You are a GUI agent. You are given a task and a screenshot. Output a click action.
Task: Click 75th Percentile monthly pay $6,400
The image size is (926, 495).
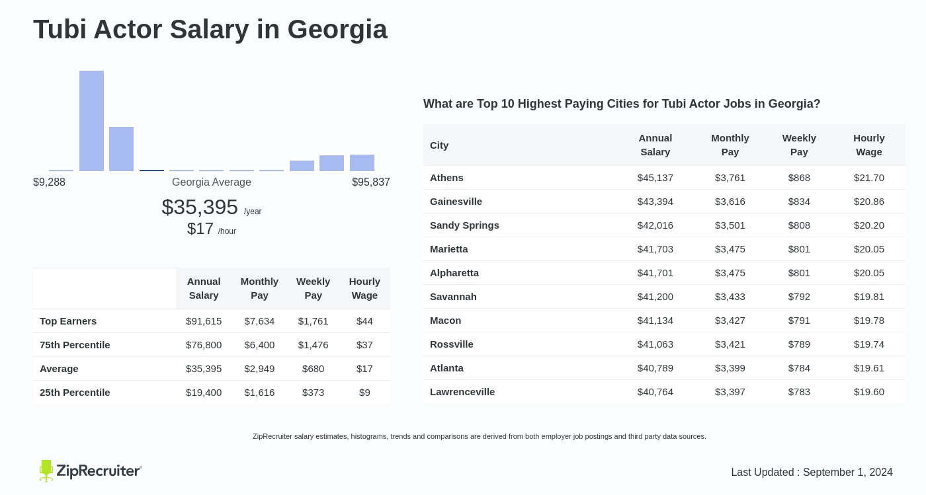(259, 344)
